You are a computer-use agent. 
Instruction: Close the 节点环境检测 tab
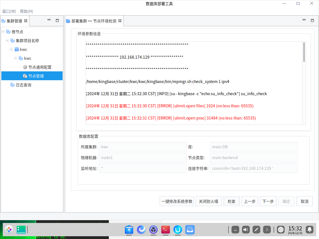(x=120, y=21)
